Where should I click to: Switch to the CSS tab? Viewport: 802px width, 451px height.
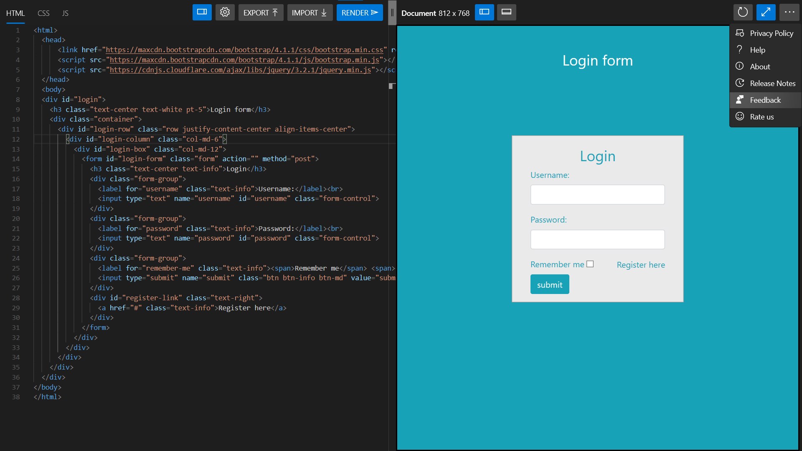click(x=43, y=13)
